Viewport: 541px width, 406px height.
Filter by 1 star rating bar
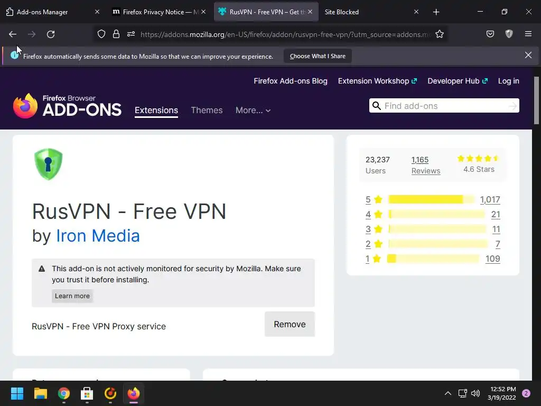(433, 259)
